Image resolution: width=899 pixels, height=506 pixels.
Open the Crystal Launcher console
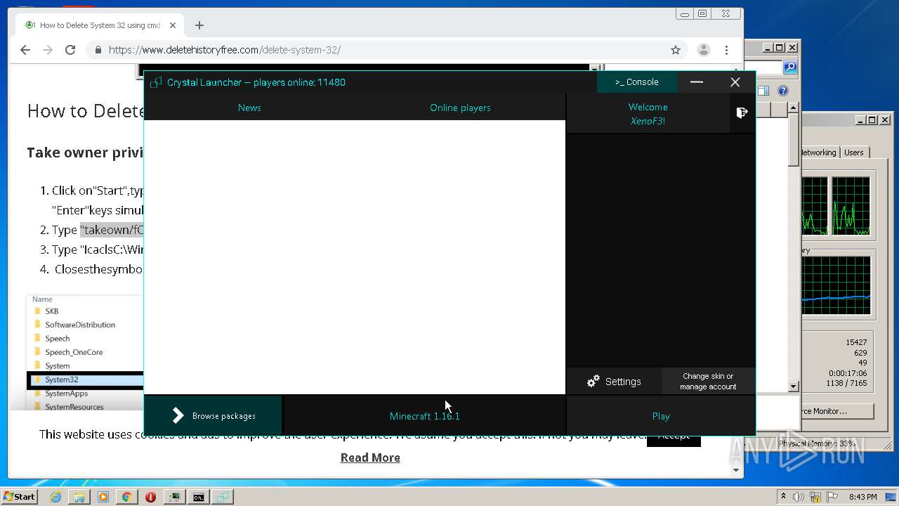point(637,82)
